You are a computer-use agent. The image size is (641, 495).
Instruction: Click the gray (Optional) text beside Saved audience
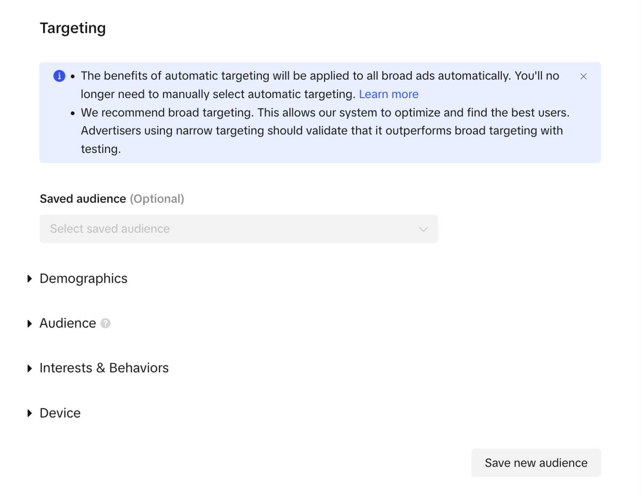click(157, 199)
